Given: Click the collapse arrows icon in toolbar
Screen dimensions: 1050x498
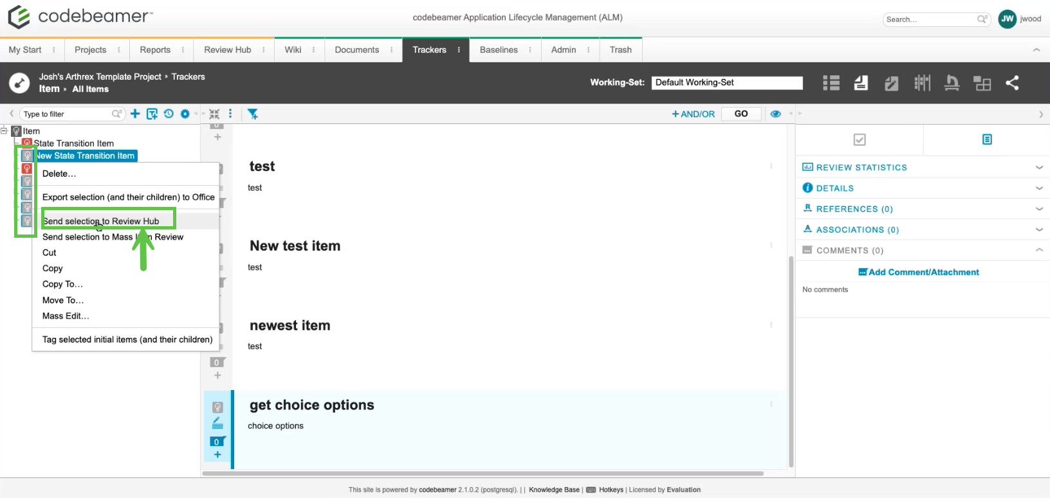Looking at the screenshot, I should pyautogui.click(x=214, y=114).
